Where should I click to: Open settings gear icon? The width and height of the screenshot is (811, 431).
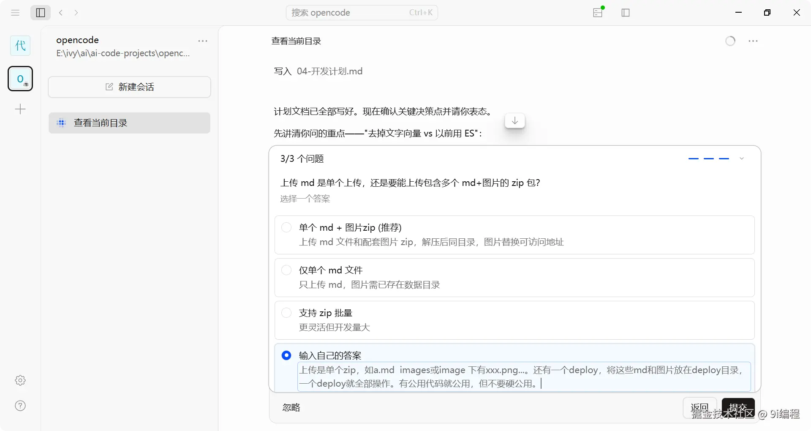pyautogui.click(x=20, y=380)
